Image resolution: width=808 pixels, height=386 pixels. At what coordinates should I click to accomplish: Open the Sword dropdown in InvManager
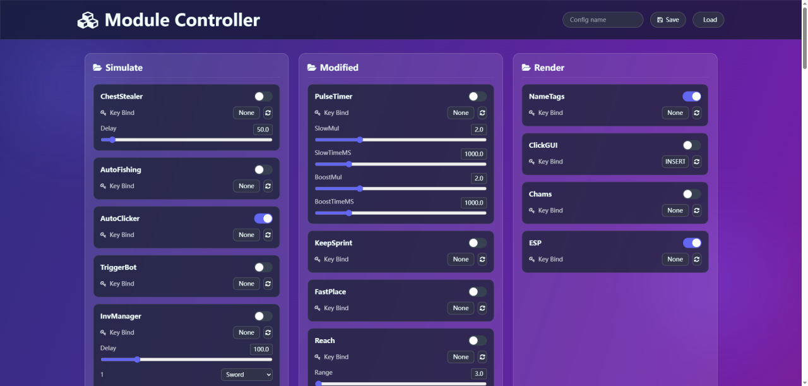[247, 375]
